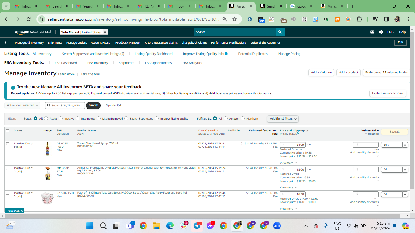The width and height of the screenshot is (415, 233).
Task: Close the FEEDBACK tab with its X
Action: [22, 211]
